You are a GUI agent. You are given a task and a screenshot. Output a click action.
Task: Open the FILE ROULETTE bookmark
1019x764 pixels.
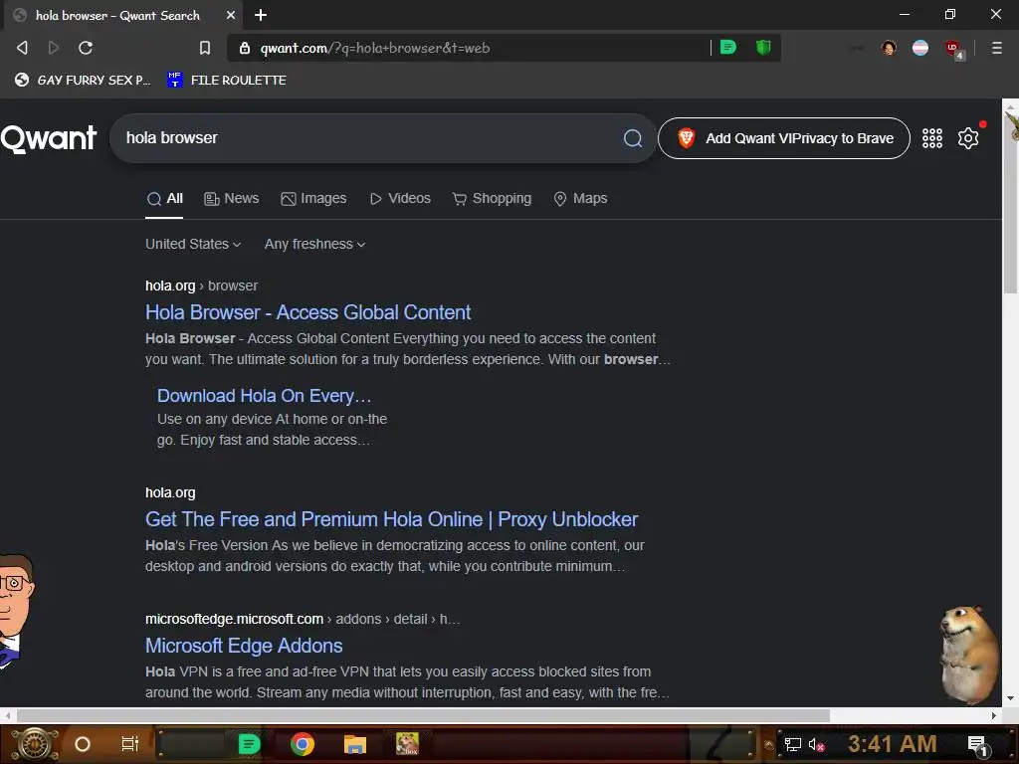point(227,80)
